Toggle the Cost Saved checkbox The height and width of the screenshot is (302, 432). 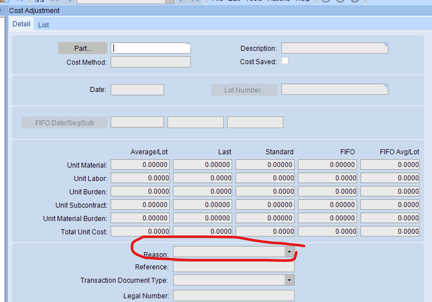point(285,61)
